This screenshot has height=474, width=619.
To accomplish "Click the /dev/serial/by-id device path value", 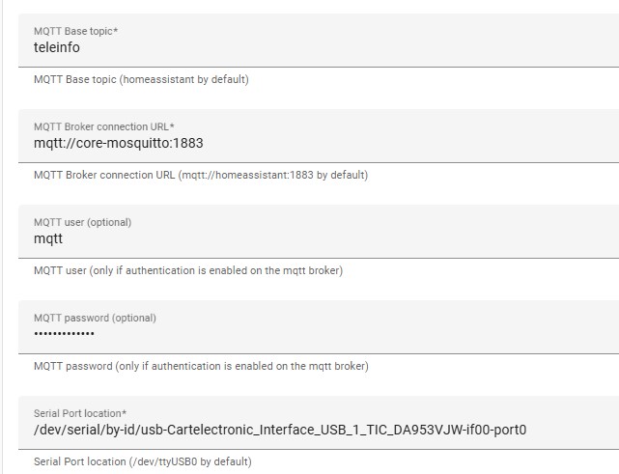I will pos(280,430).
